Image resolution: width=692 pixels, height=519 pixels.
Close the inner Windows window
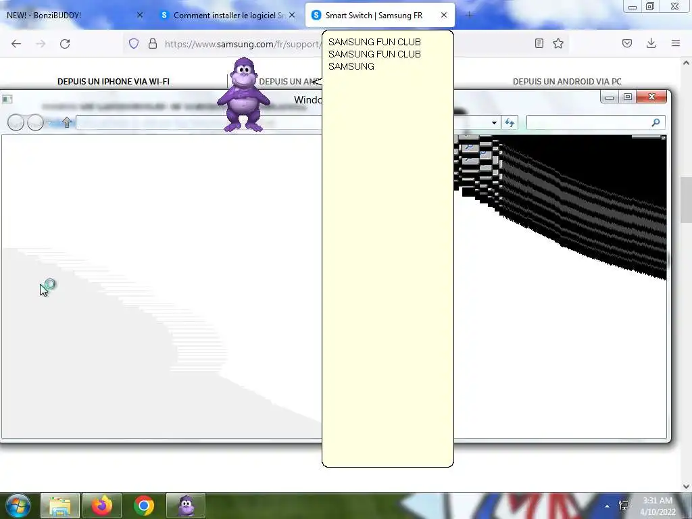click(651, 97)
